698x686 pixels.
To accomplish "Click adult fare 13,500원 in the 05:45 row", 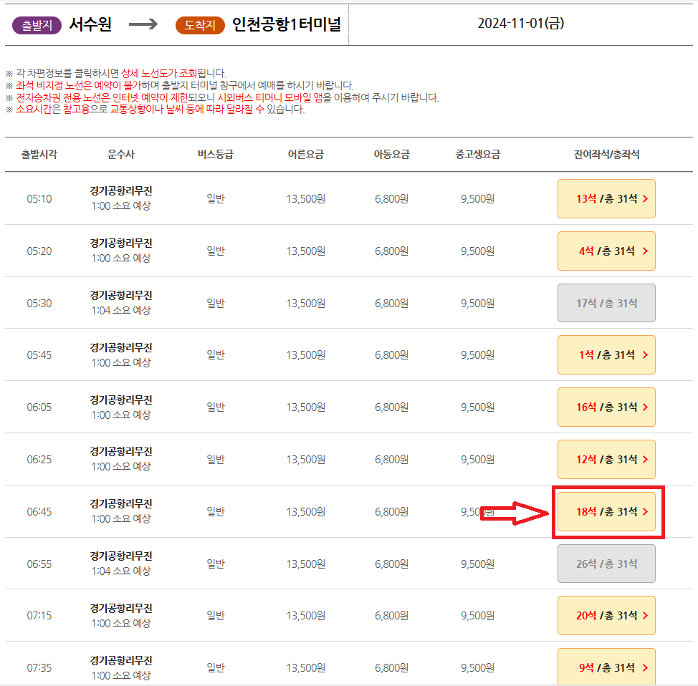I will 306,355.
